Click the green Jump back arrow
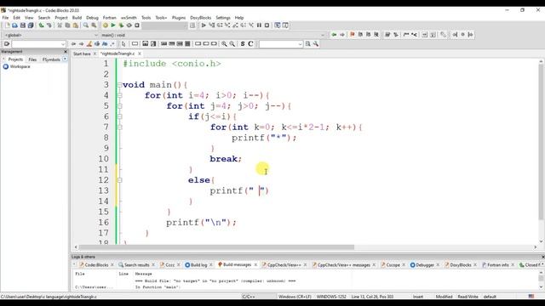The width and height of the screenshot is (545, 306). (334, 35)
